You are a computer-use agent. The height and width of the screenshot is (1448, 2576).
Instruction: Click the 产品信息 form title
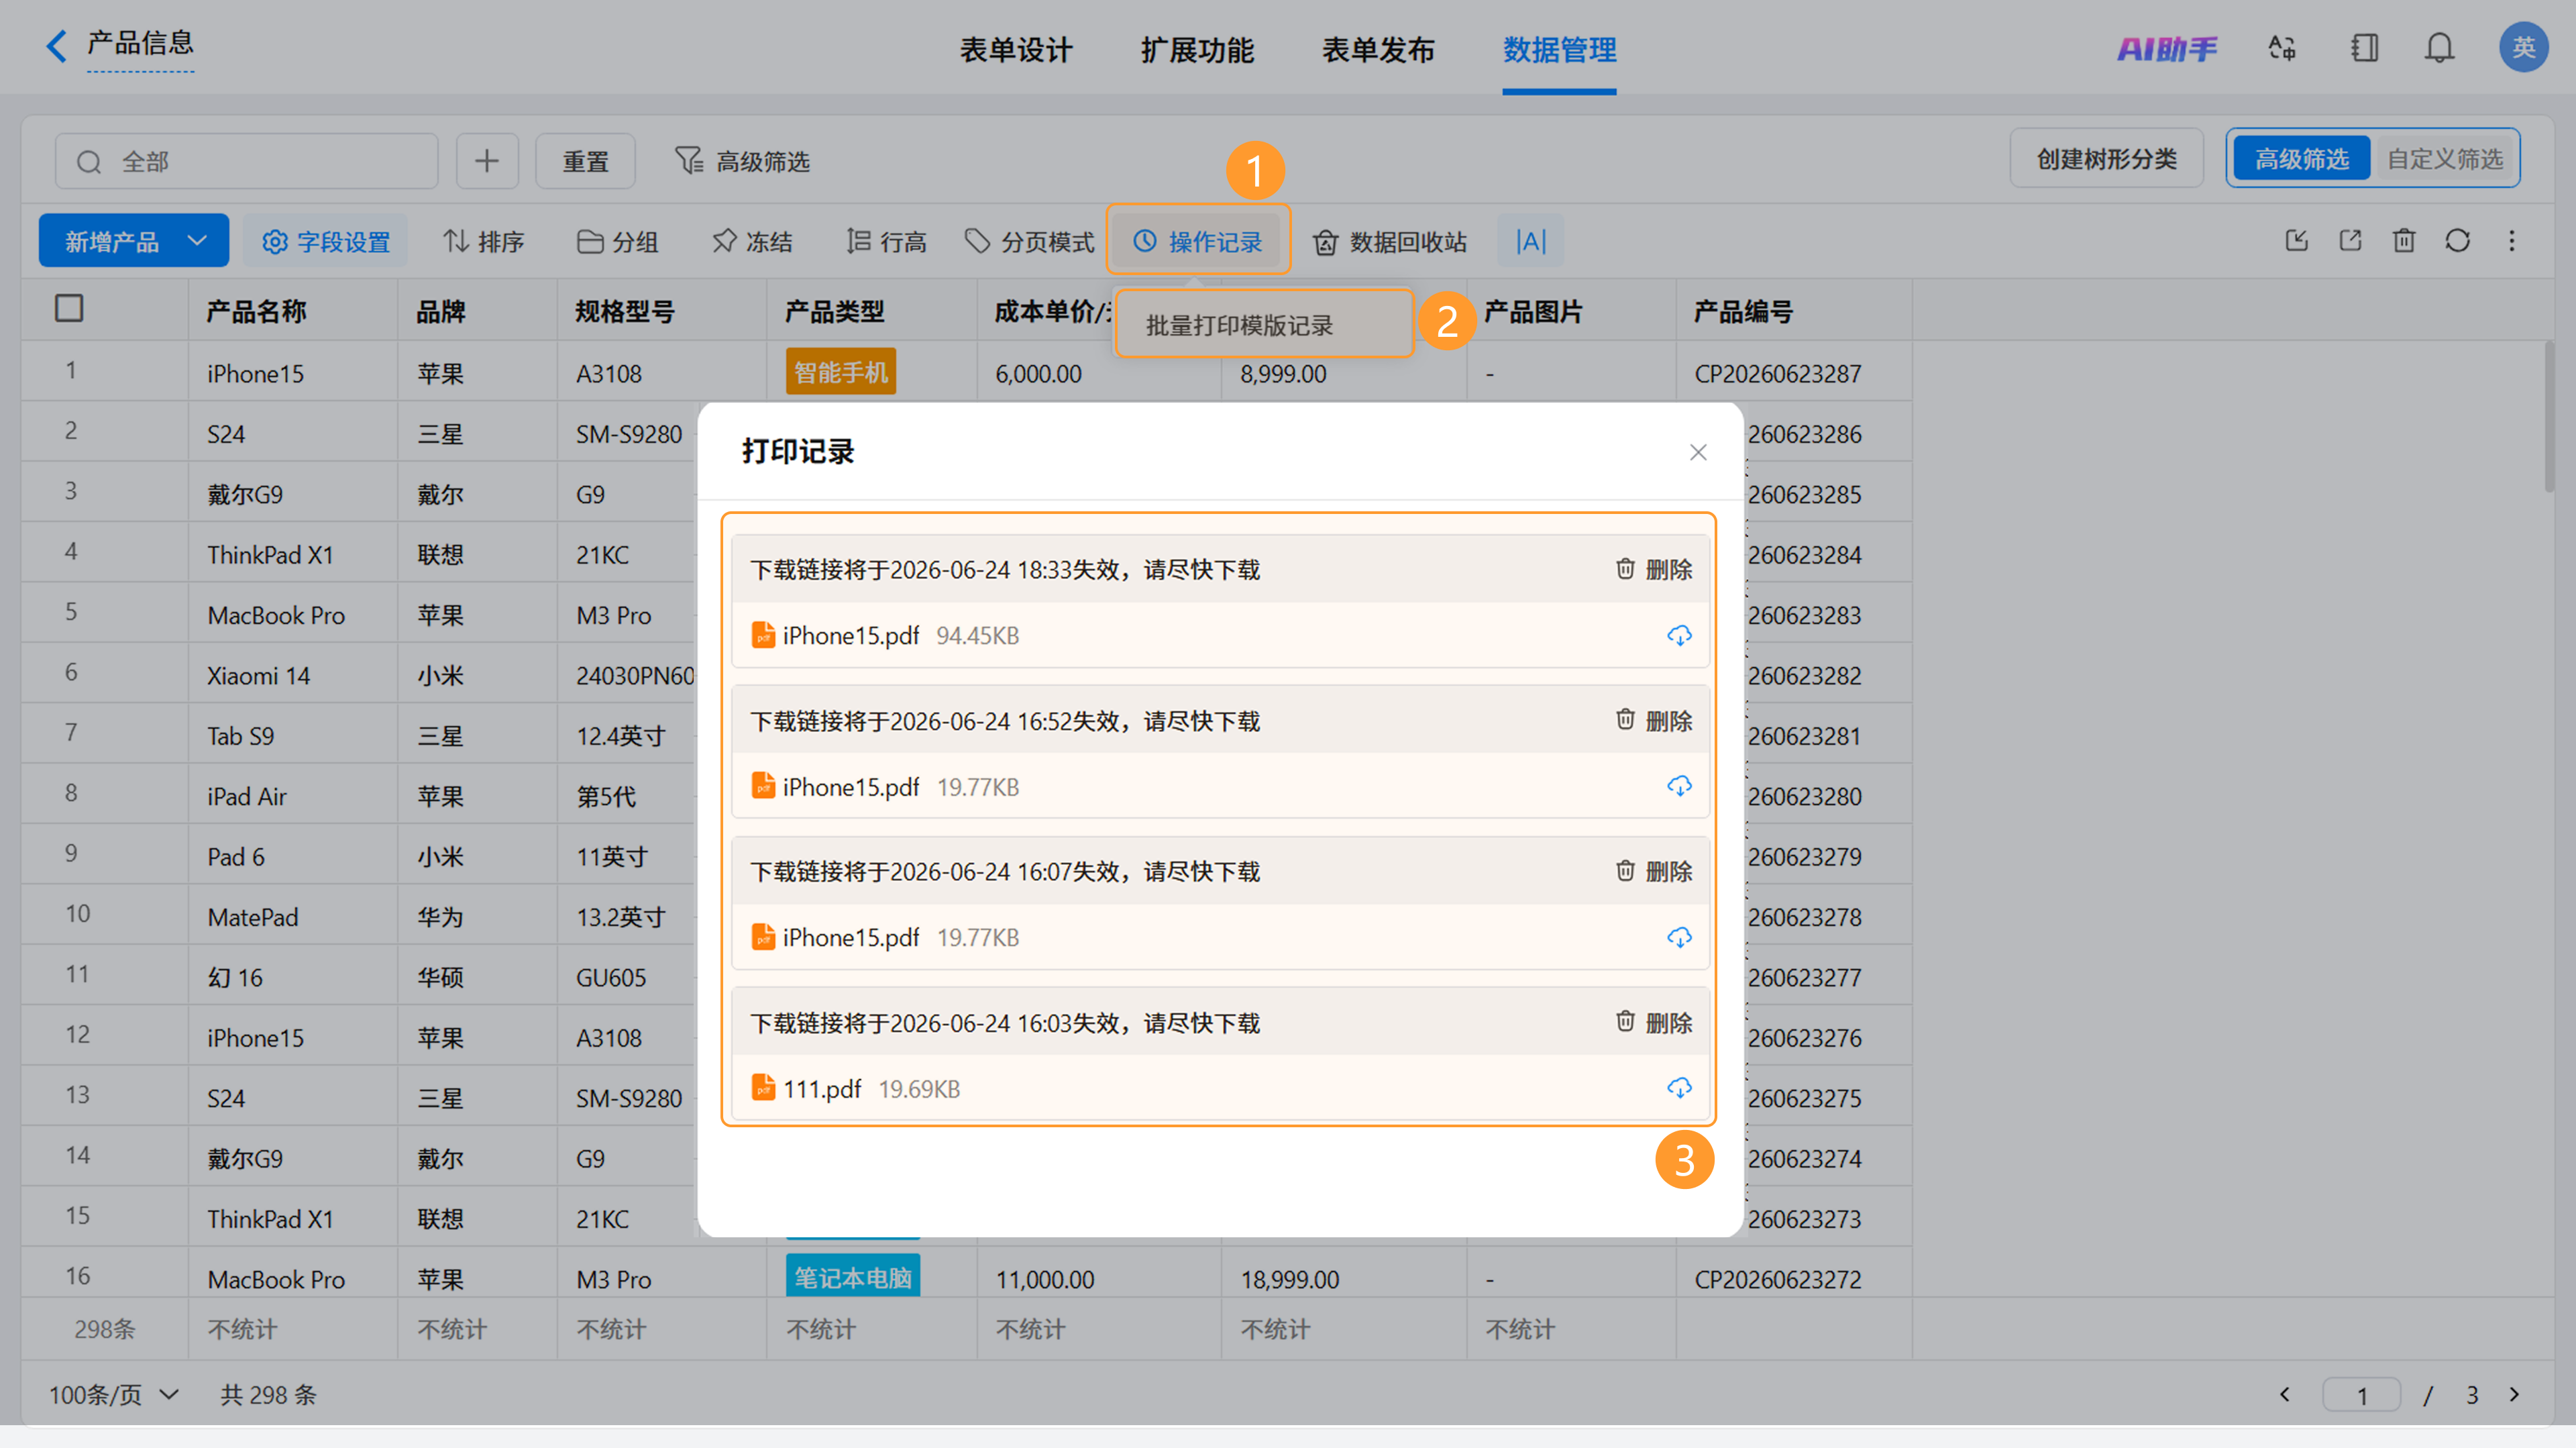(x=140, y=43)
